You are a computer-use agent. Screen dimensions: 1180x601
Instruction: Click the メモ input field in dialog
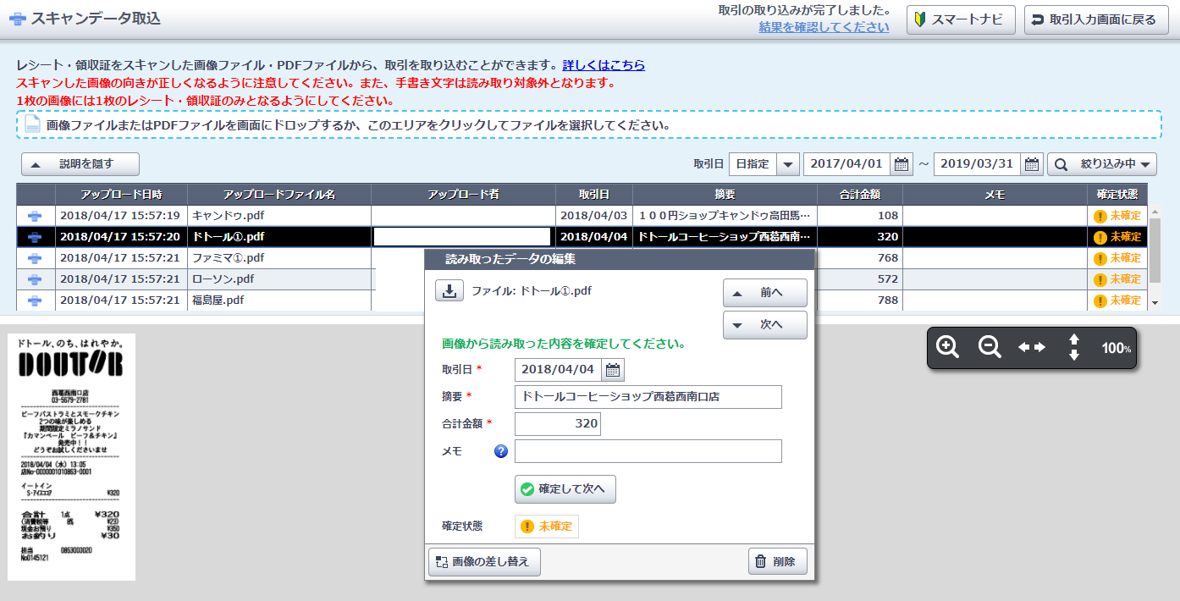648,451
